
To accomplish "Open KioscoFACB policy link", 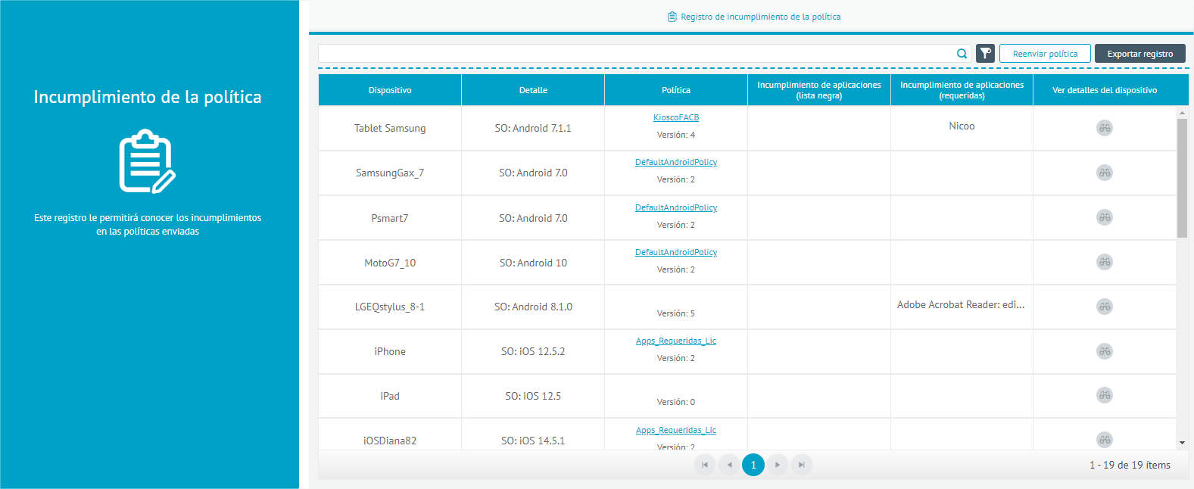I will (676, 117).
